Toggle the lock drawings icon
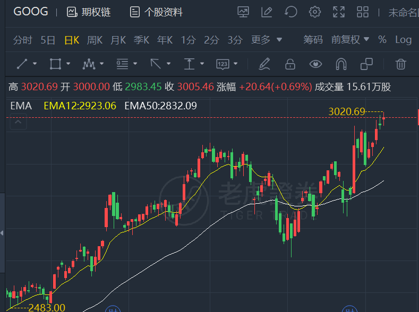419x312 pixels. click(x=290, y=64)
